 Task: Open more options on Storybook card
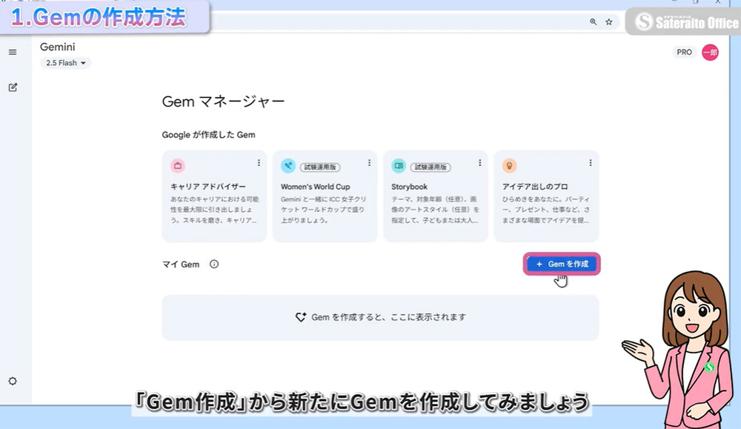[479, 162]
